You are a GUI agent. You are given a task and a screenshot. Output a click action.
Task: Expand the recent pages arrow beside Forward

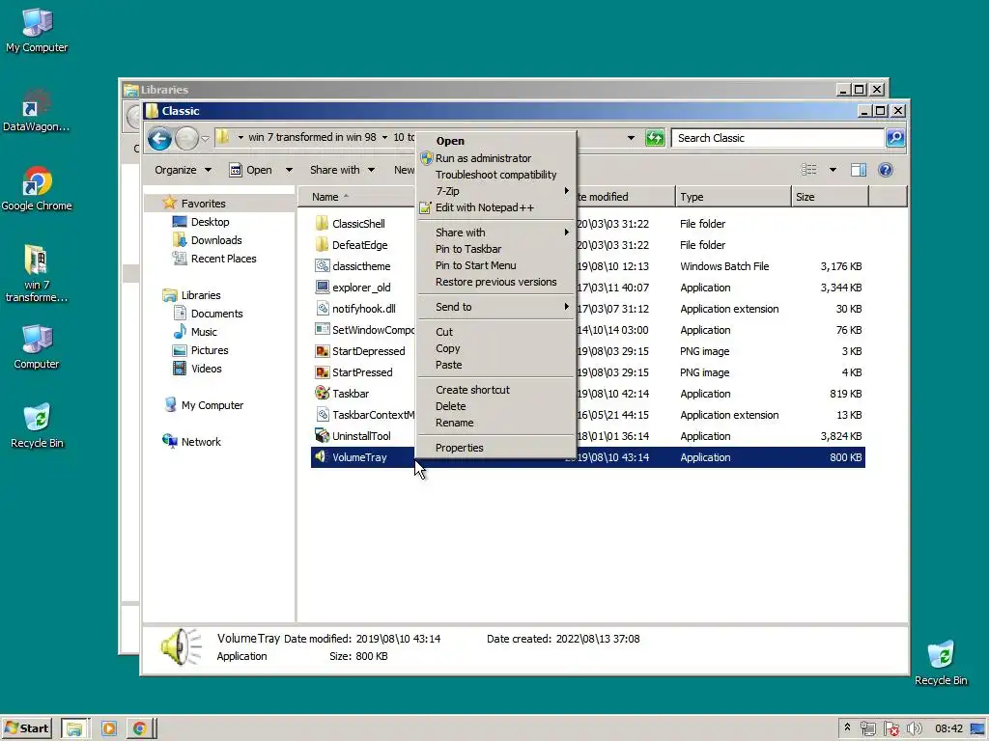click(205, 139)
